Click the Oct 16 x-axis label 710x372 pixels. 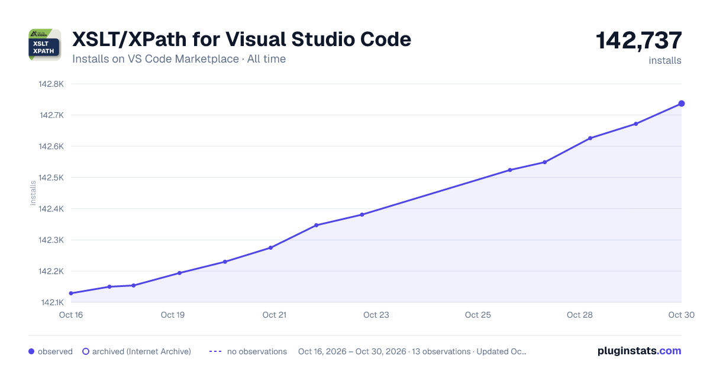[x=71, y=315]
